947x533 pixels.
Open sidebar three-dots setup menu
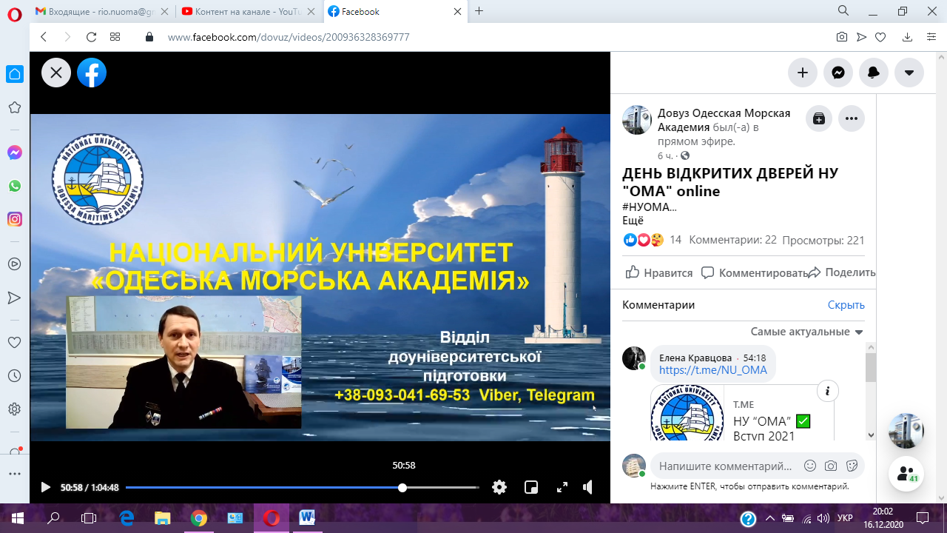15,474
